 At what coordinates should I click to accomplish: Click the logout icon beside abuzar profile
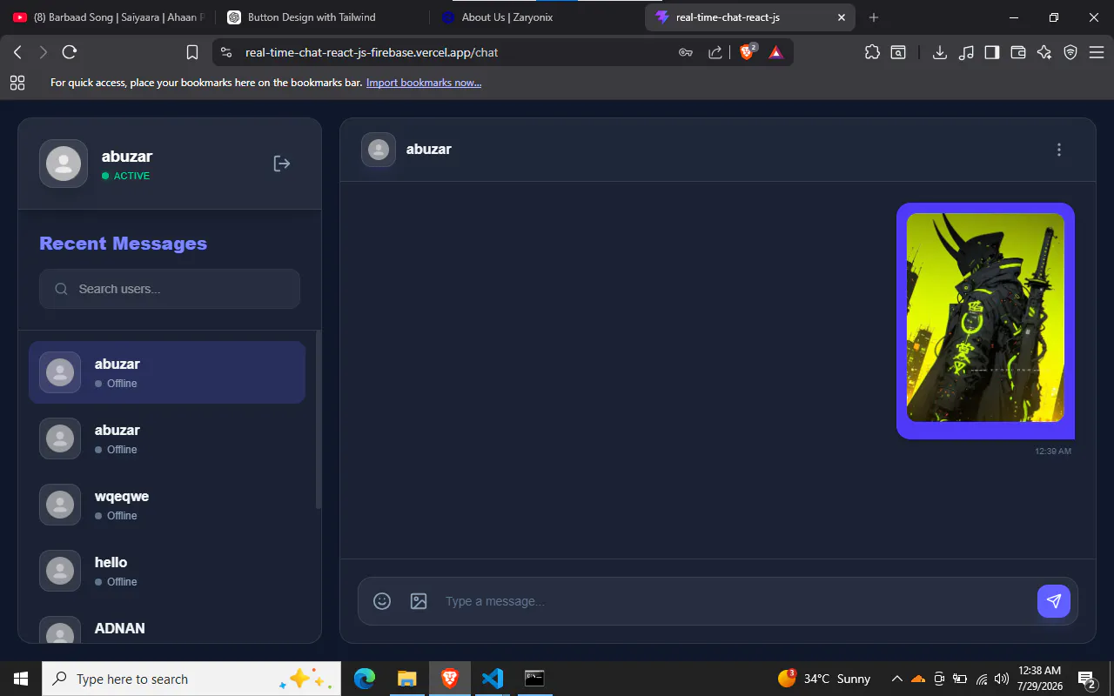coord(281,164)
